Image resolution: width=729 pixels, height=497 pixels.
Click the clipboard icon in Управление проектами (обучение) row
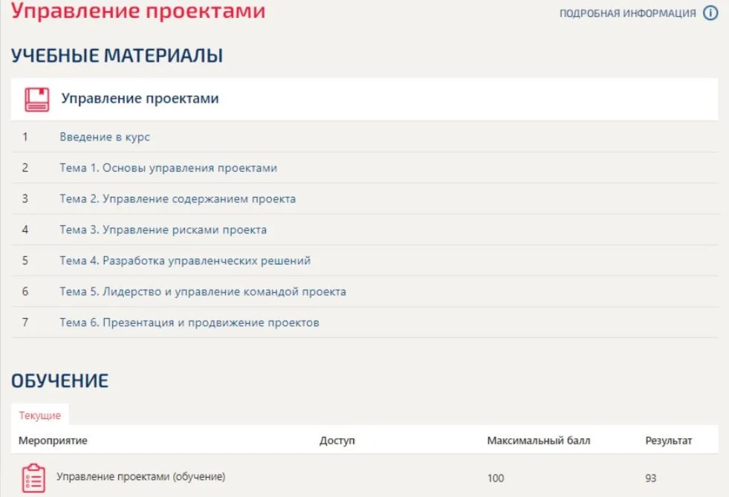coord(33,478)
